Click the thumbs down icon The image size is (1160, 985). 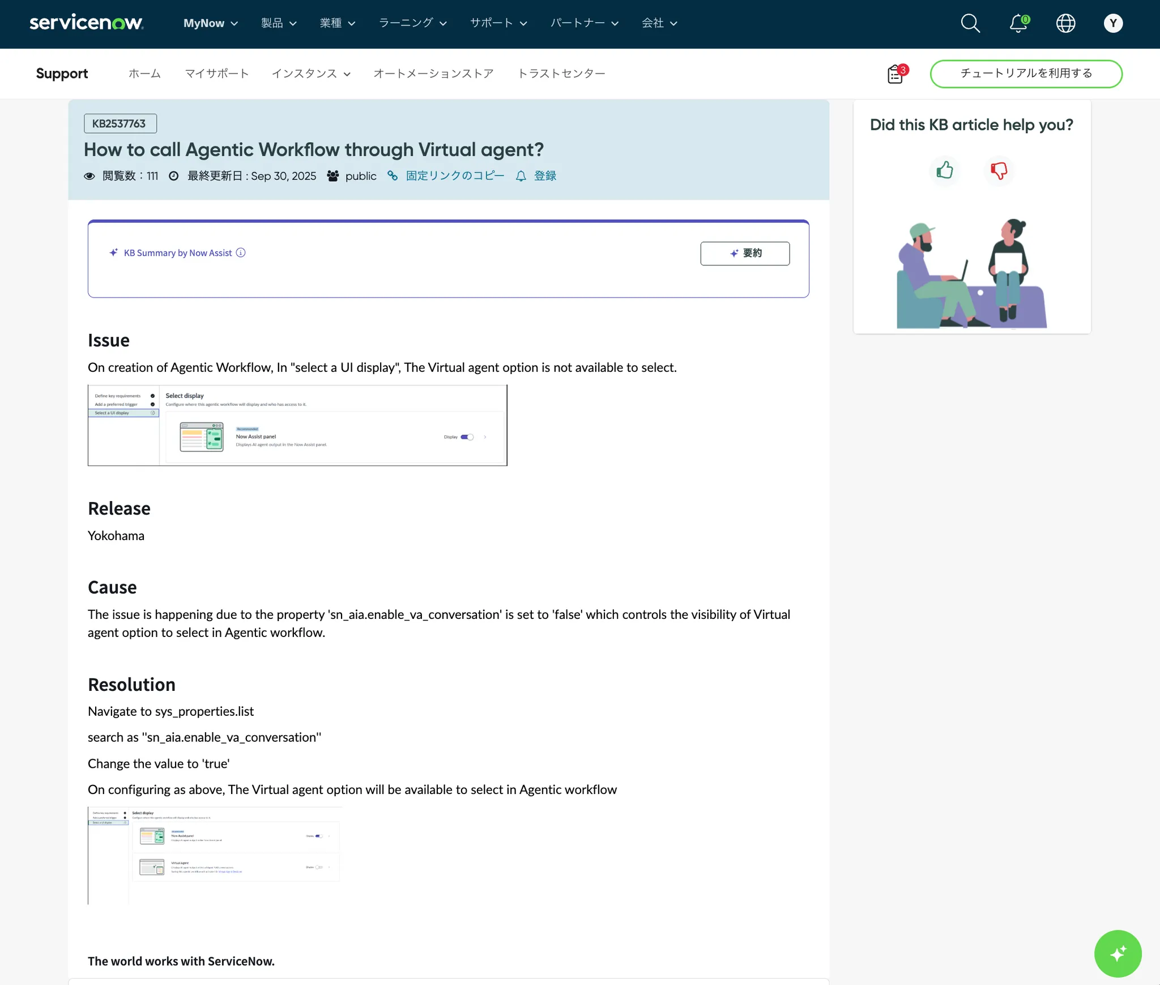999,170
